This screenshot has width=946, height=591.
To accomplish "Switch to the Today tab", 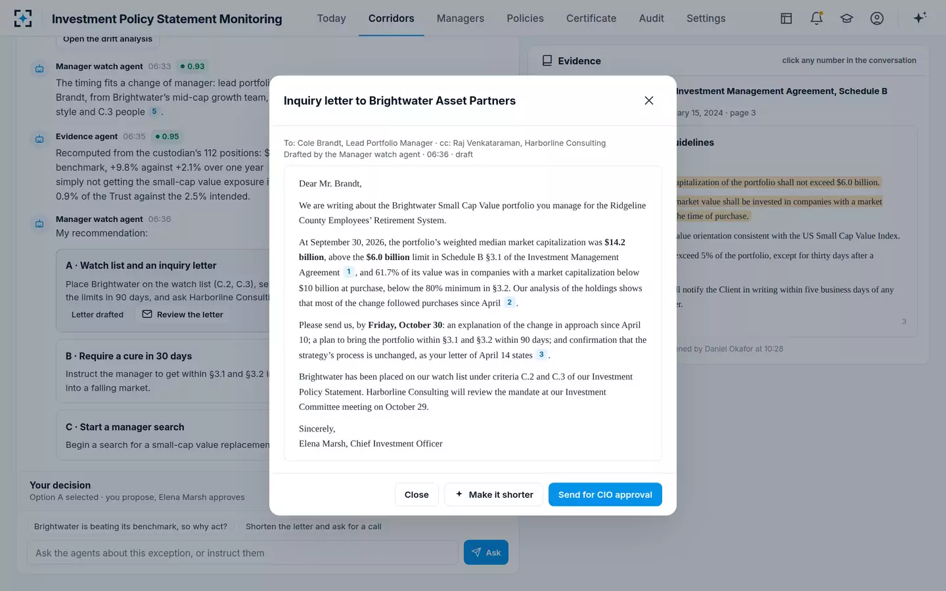I will click(331, 18).
